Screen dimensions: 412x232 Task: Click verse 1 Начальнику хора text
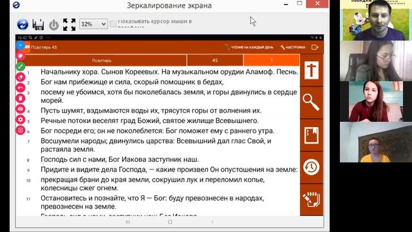pos(169,72)
